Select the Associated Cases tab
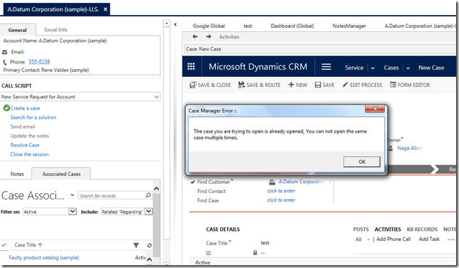This screenshot has height=268, width=459. point(61,174)
